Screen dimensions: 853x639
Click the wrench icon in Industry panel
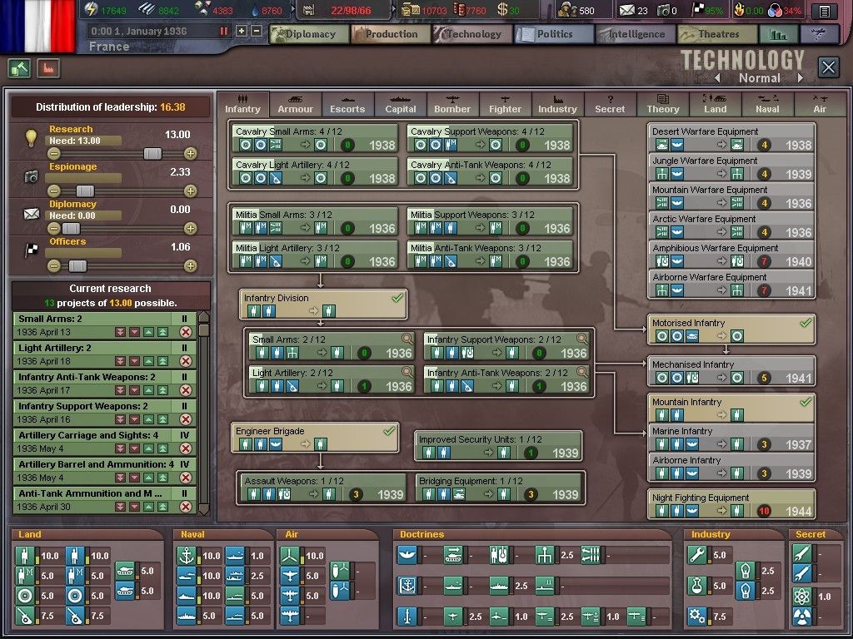(697, 555)
